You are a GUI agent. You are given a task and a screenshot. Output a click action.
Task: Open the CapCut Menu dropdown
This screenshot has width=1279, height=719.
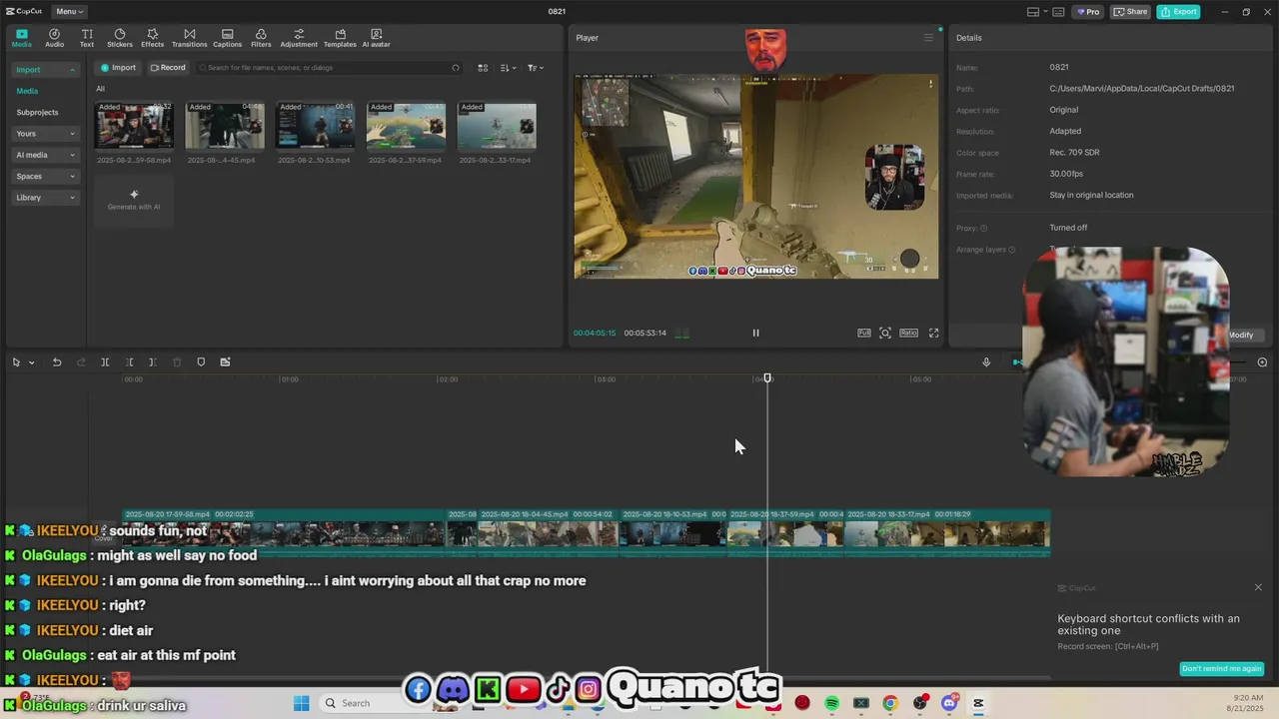69,11
